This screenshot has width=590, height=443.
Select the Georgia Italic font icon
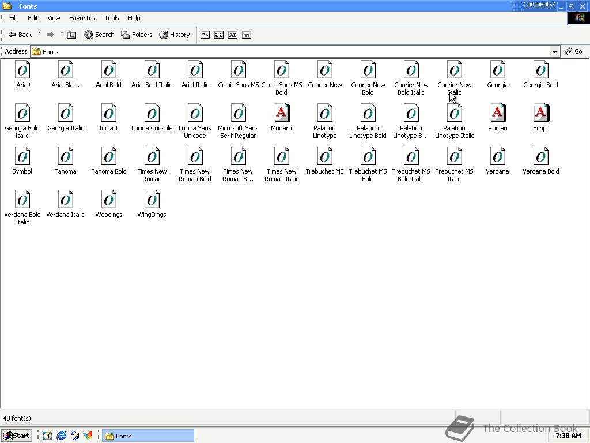66,113
